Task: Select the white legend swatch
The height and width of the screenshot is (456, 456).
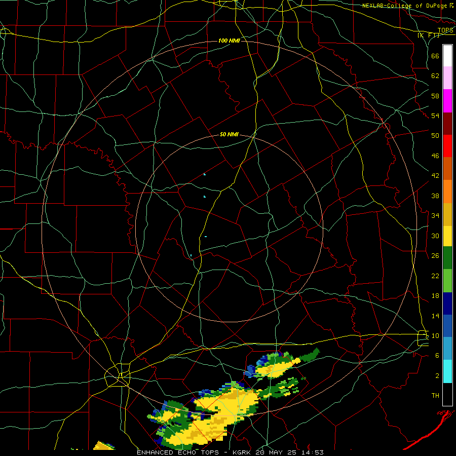Action: click(x=447, y=56)
